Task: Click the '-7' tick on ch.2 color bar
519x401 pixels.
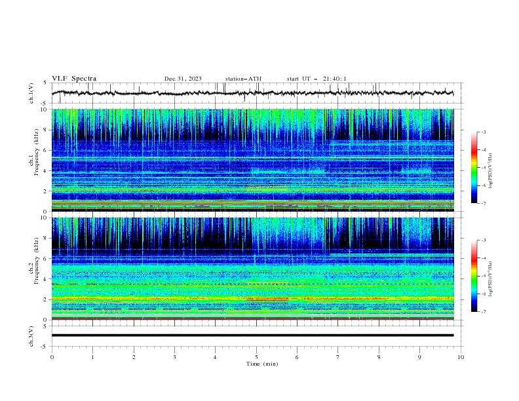Action: tap(484, 311)
